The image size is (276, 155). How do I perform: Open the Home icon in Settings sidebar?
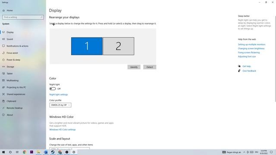(3, 10)
